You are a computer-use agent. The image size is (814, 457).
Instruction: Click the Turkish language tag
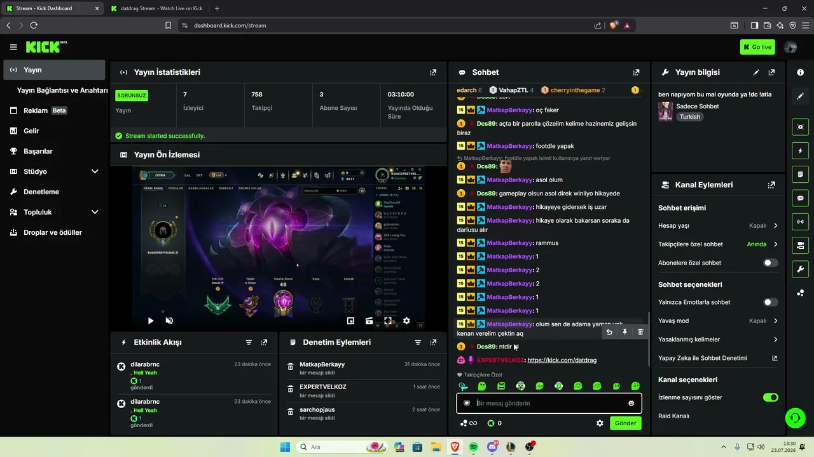click(689, 117)
